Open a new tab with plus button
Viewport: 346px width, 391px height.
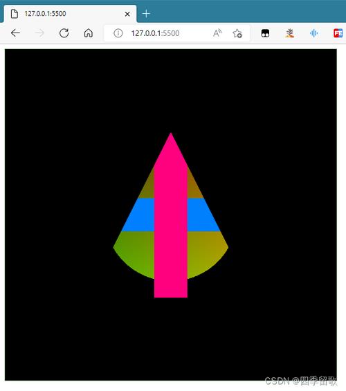(x=146, y=13)
